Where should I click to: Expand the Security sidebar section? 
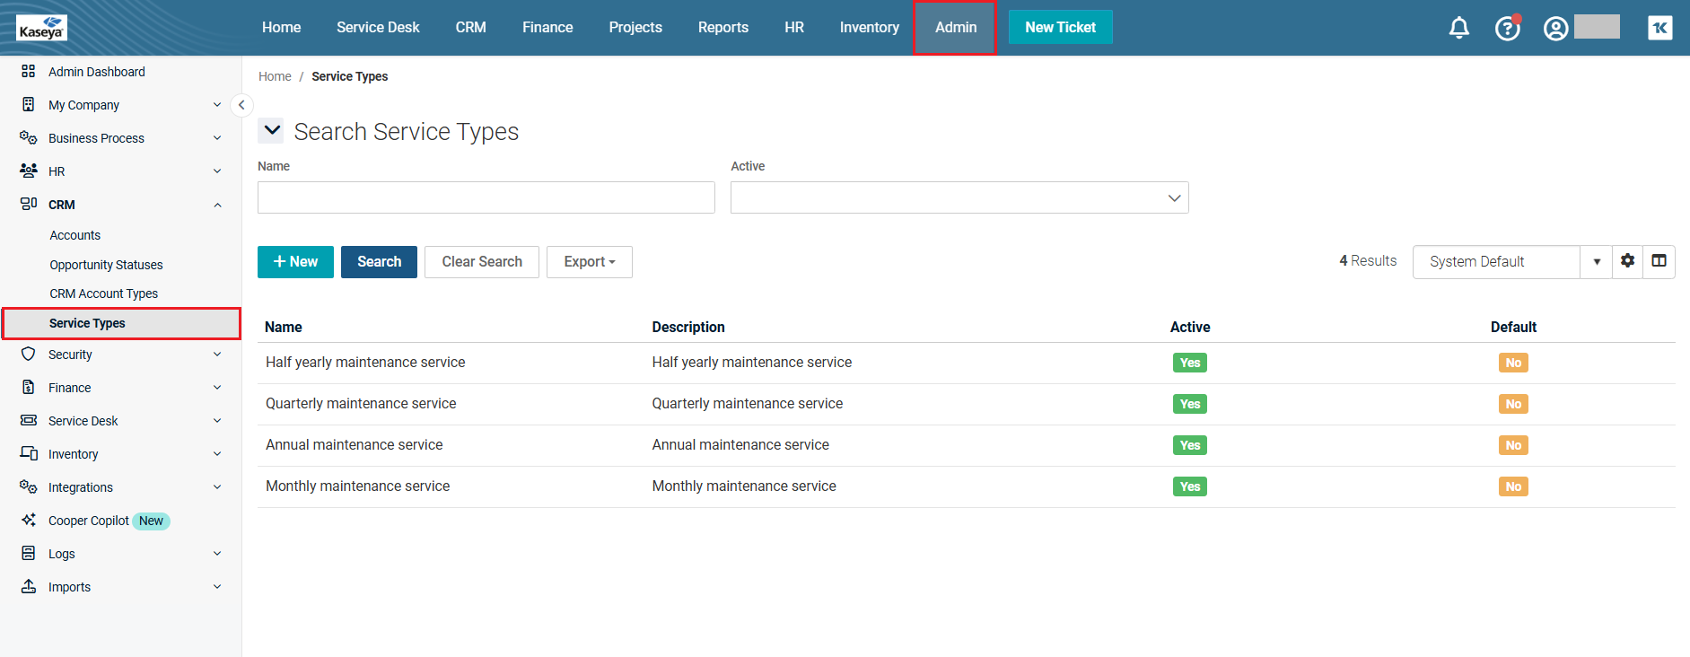[x=121, y=355]
